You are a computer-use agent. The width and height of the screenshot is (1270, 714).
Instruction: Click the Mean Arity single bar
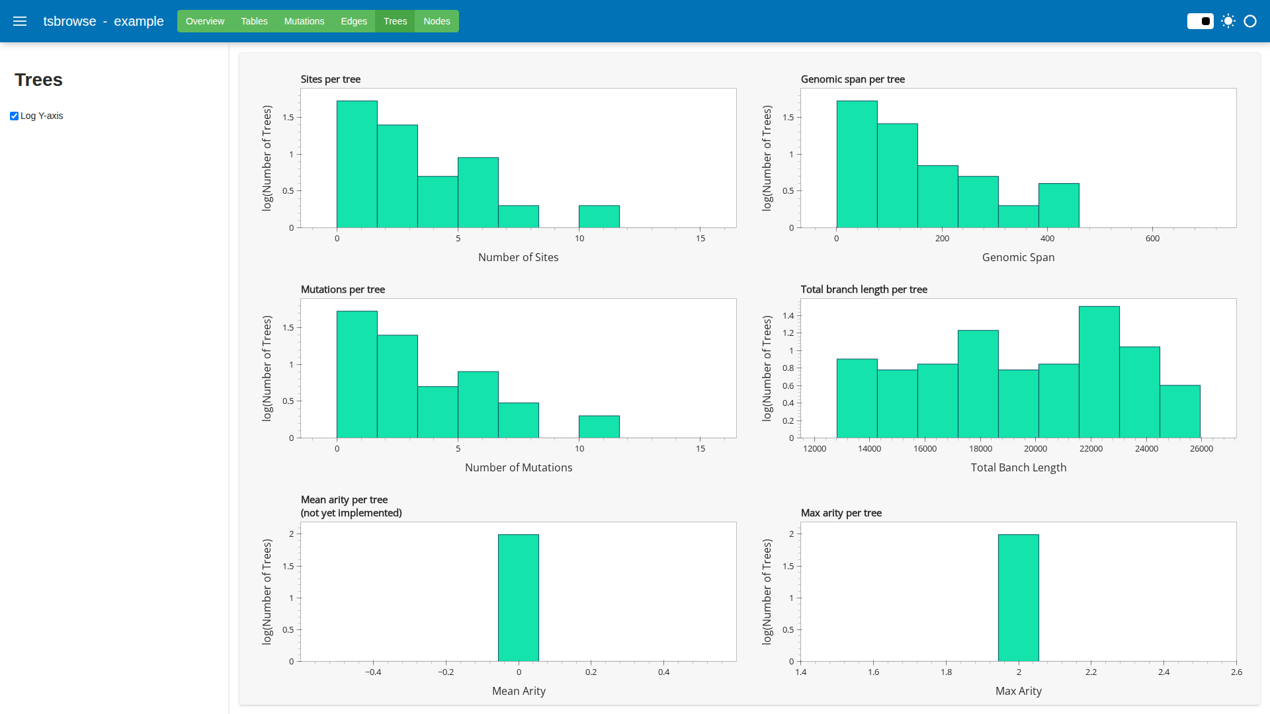pos(518,598)
